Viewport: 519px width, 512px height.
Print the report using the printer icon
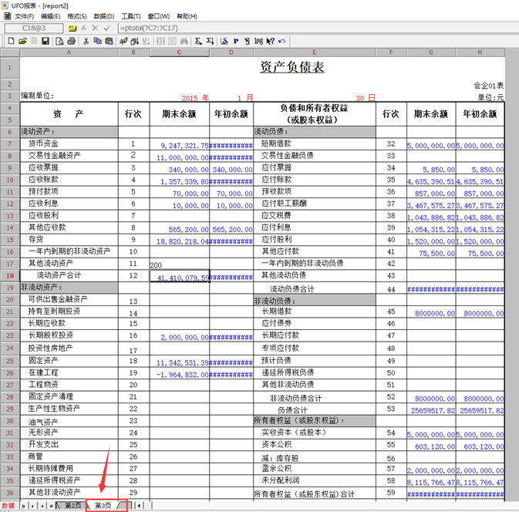coord(71,41)
